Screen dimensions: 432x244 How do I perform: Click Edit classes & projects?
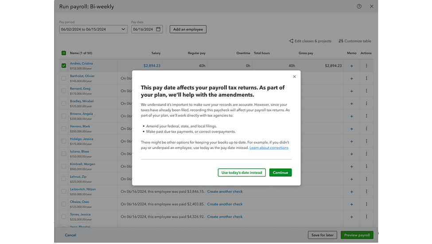click(x=310, y=41)
